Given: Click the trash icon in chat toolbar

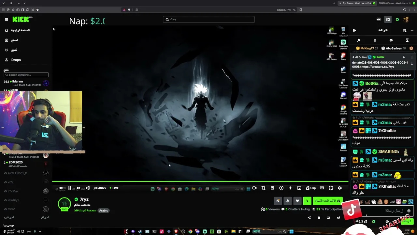Looking at the screenshot, I should pyautogui.click(x=375, y=40).
